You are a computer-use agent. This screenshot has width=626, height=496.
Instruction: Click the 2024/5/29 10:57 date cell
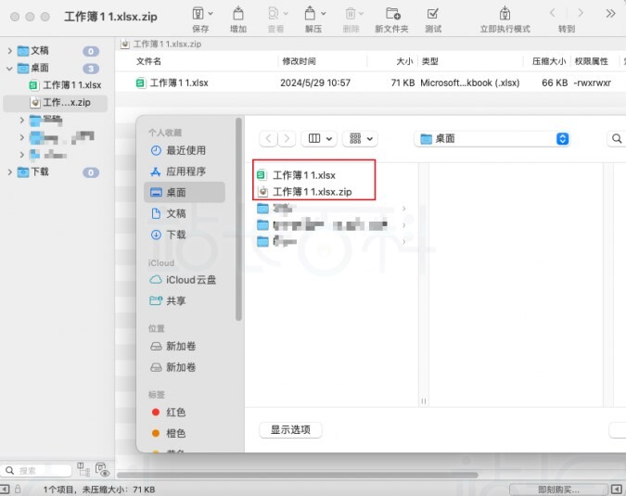click(x=315, y=83)
